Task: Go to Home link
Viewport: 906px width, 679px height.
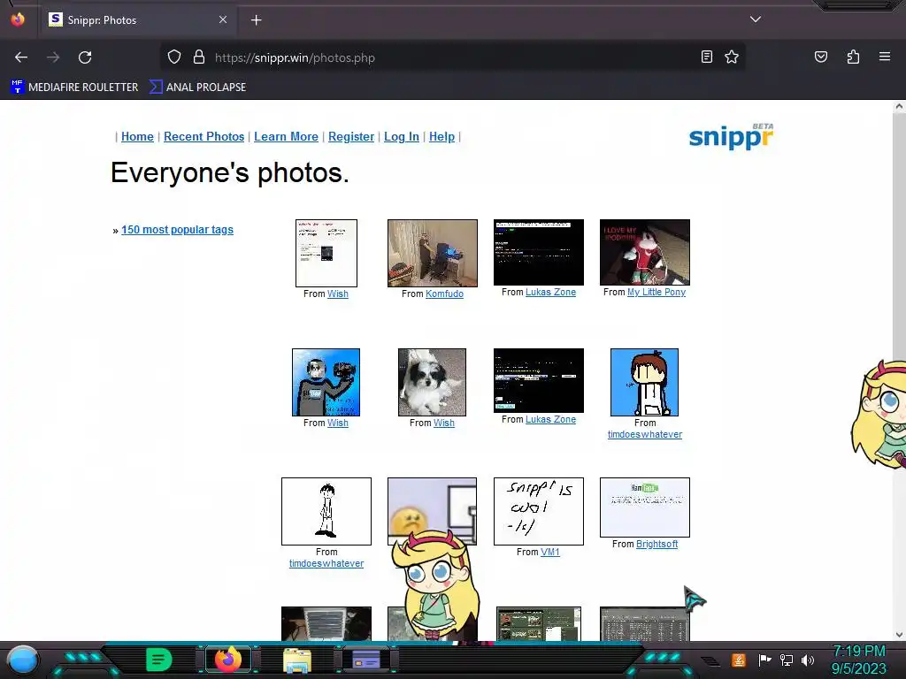Action: point(137,137)
